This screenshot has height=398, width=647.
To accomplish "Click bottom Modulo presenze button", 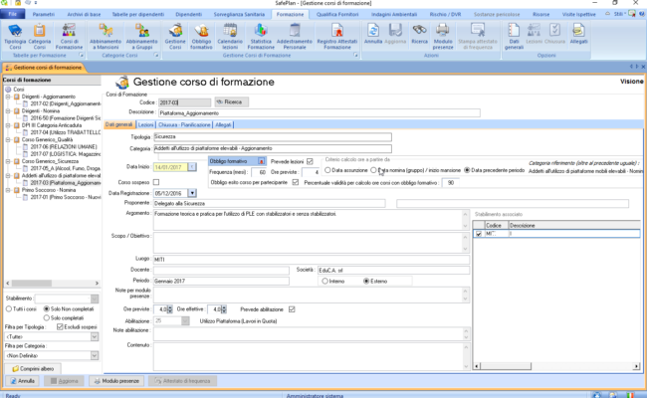I will click(x=116, y=381).
